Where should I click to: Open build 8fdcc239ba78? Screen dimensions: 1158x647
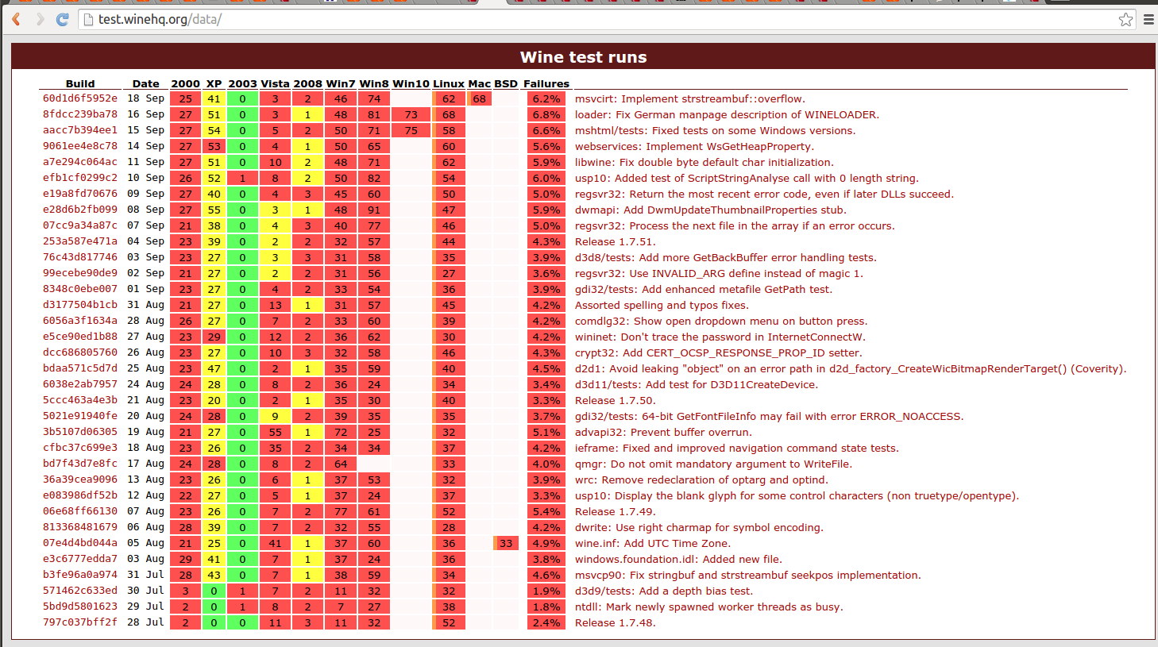click(80, 114)
